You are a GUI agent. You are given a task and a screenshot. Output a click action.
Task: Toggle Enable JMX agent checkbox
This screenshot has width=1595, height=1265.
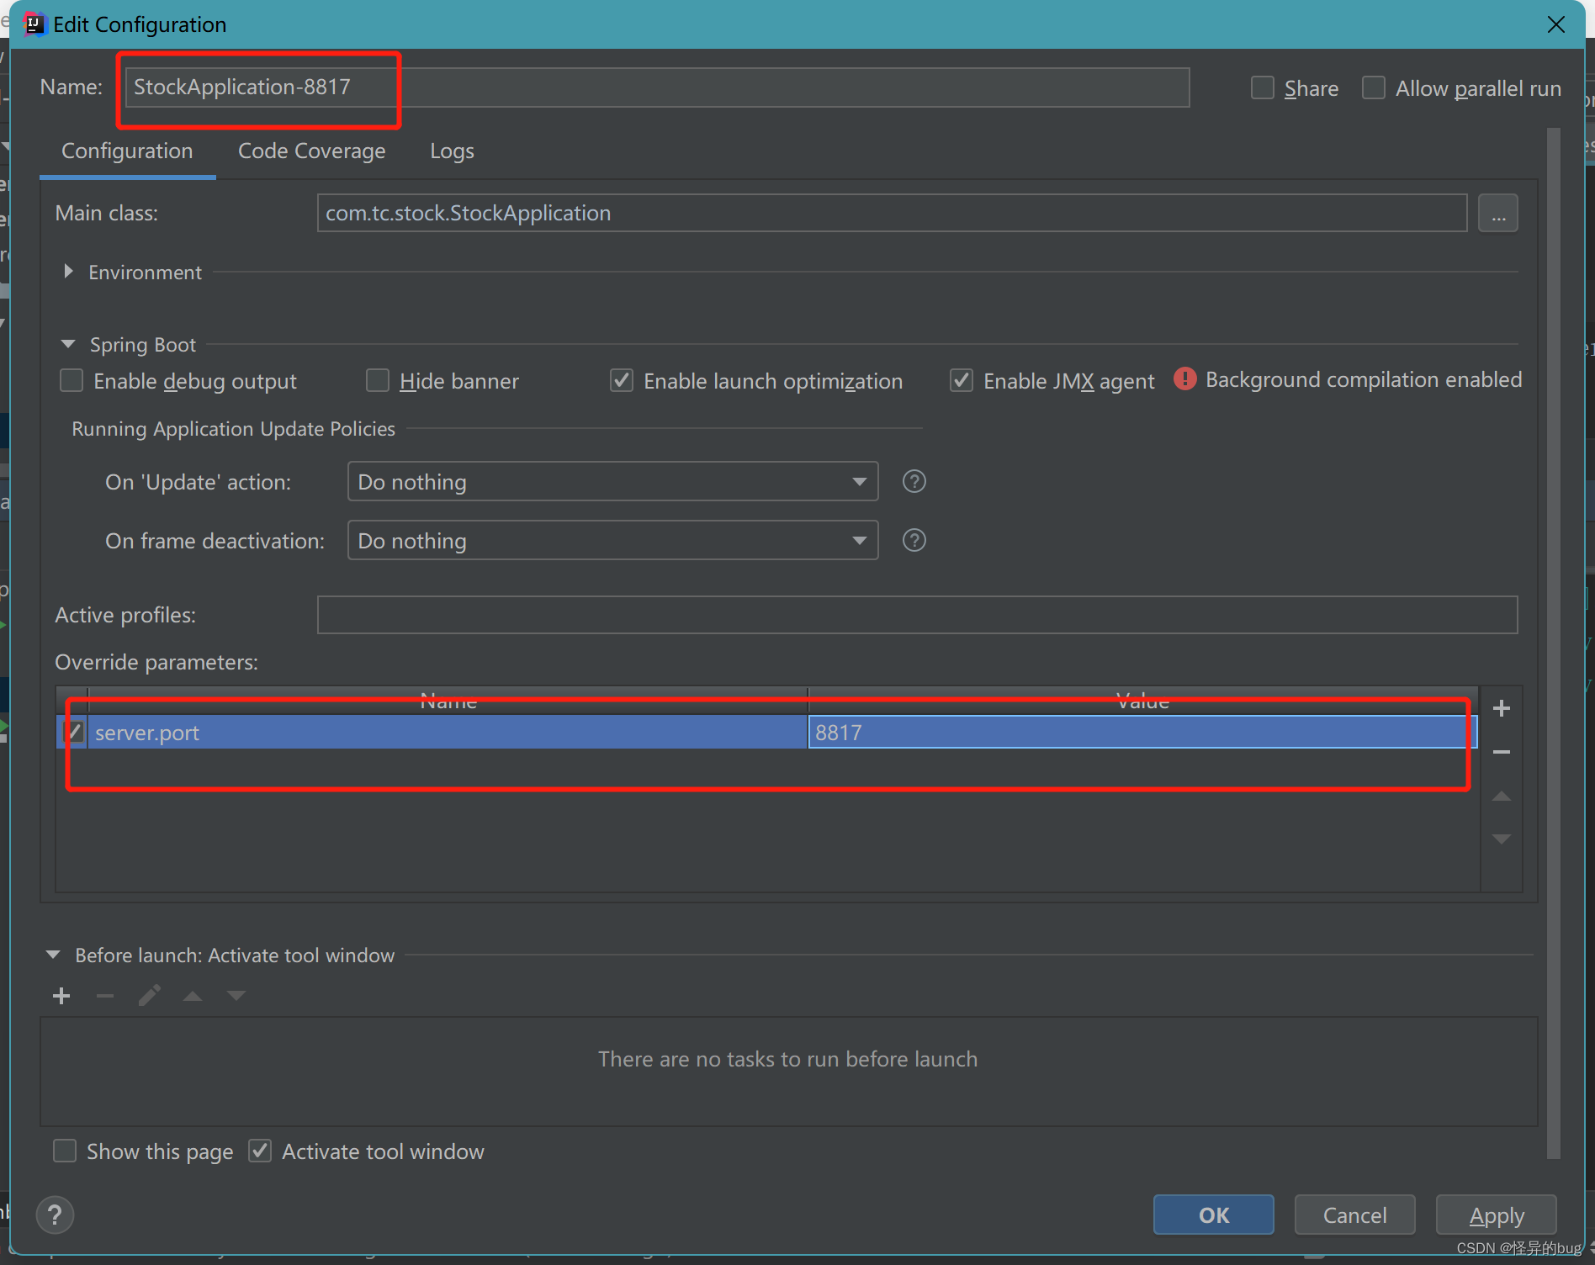coord(962,381)
